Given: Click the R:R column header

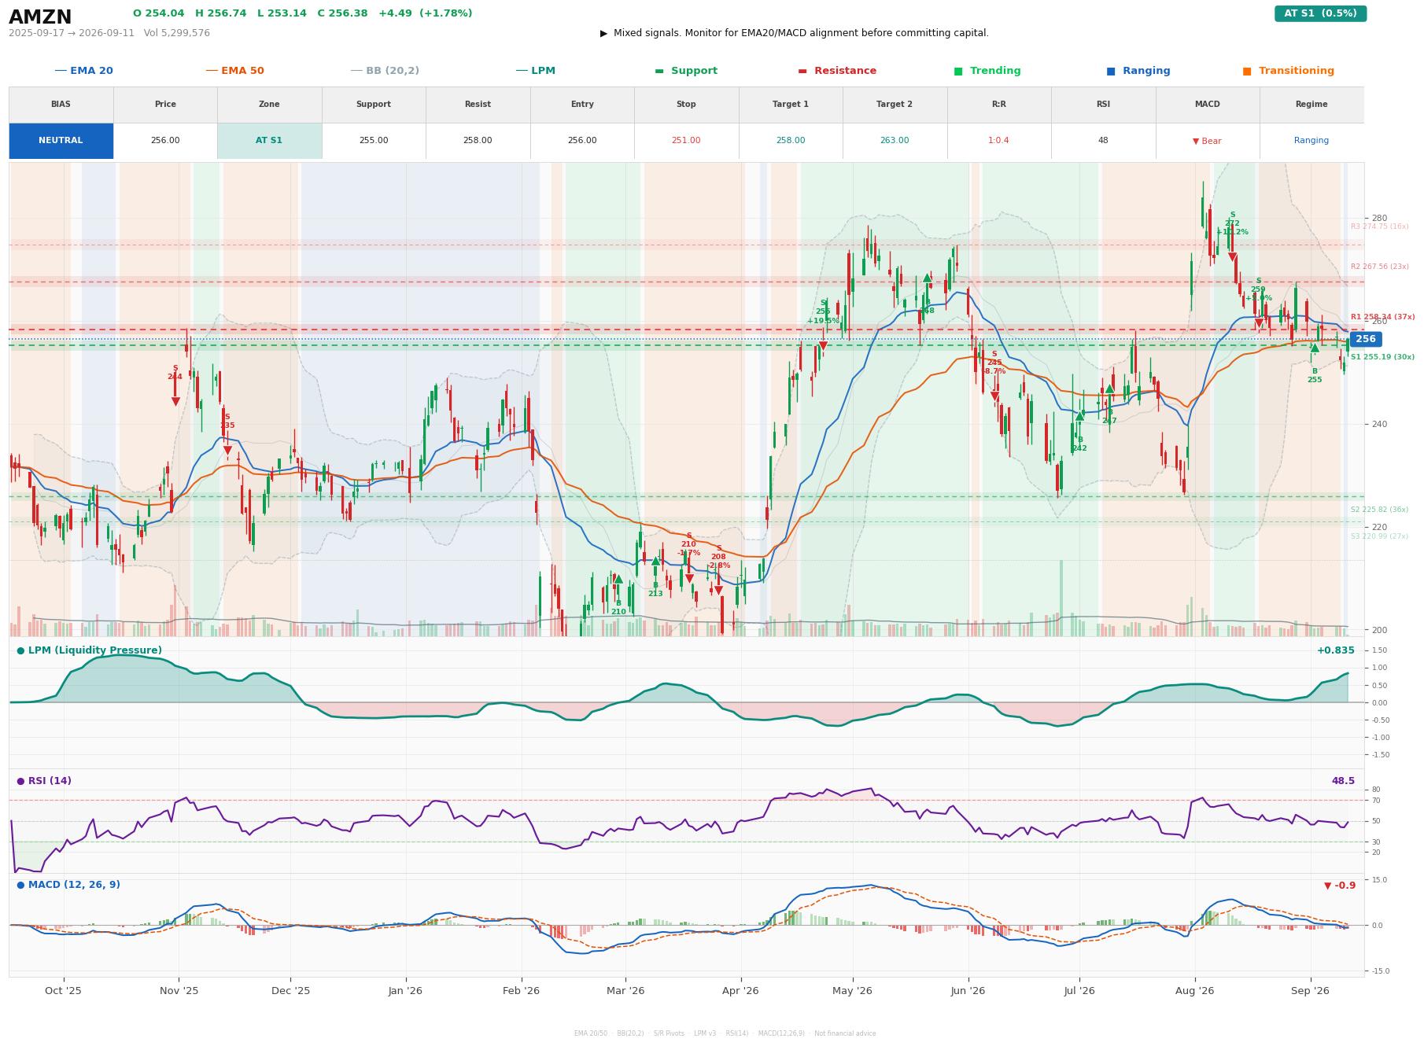Looking at the screenshot, I should tap(999, 105).
